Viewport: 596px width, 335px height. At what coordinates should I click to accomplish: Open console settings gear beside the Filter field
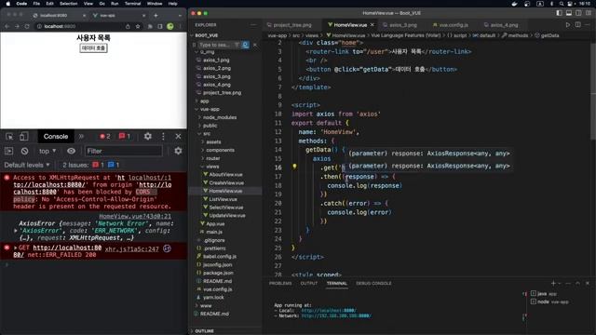pyautogui.click(x=178, y=151)
